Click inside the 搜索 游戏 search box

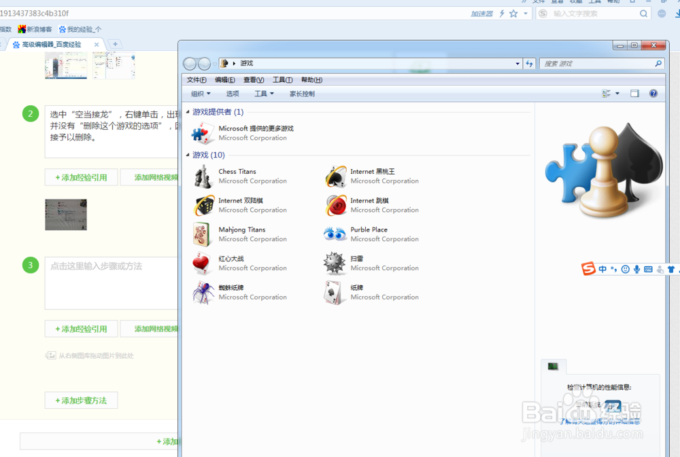pyautogui.click(x=598, y=63)
